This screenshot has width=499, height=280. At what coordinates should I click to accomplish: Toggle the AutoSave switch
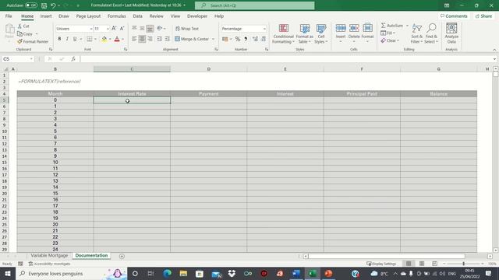coord(31,5)
